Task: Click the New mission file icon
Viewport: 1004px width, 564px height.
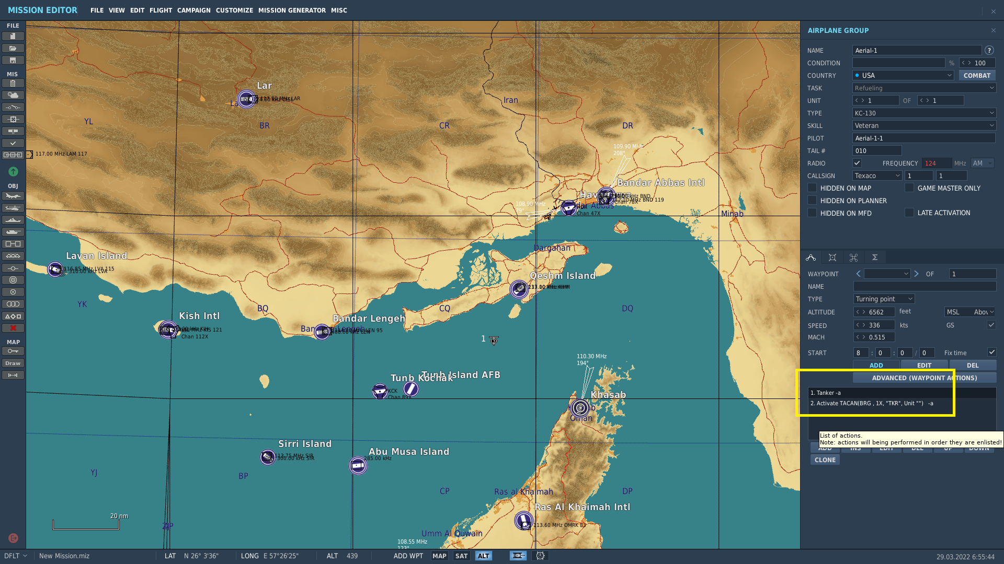Action: click(x=13, y=36)
